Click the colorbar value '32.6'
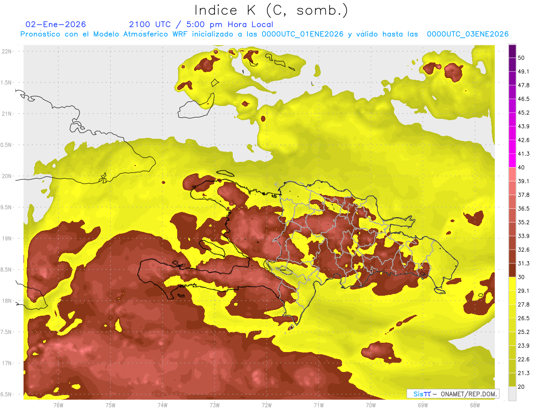This screenshot has height=411, width=533. pyautogui.click(x=524, y=250)
